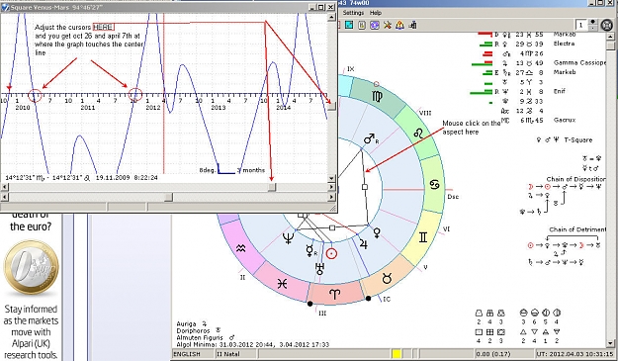Click the yellow square in status bar
Screen dimensions: 618x361
pyautogui.click(x=397, y=354)
